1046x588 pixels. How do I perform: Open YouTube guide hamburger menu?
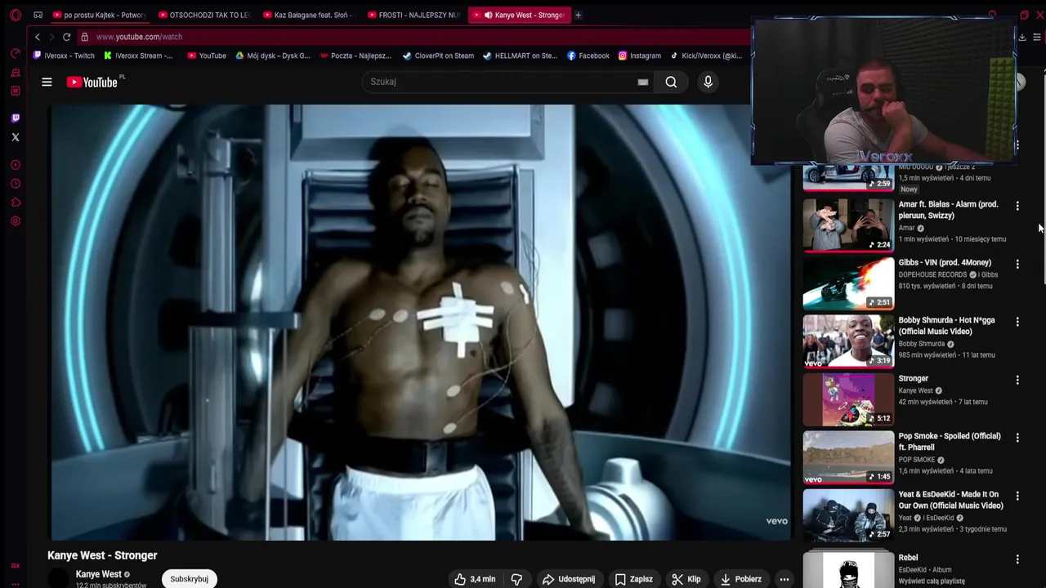pos(47,82)
